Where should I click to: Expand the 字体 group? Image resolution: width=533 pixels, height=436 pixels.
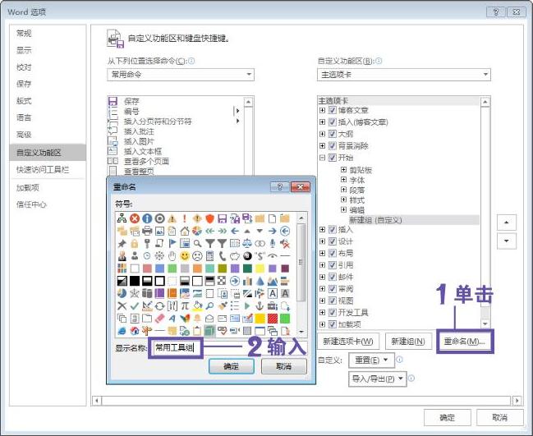click(x=343, y=180)
